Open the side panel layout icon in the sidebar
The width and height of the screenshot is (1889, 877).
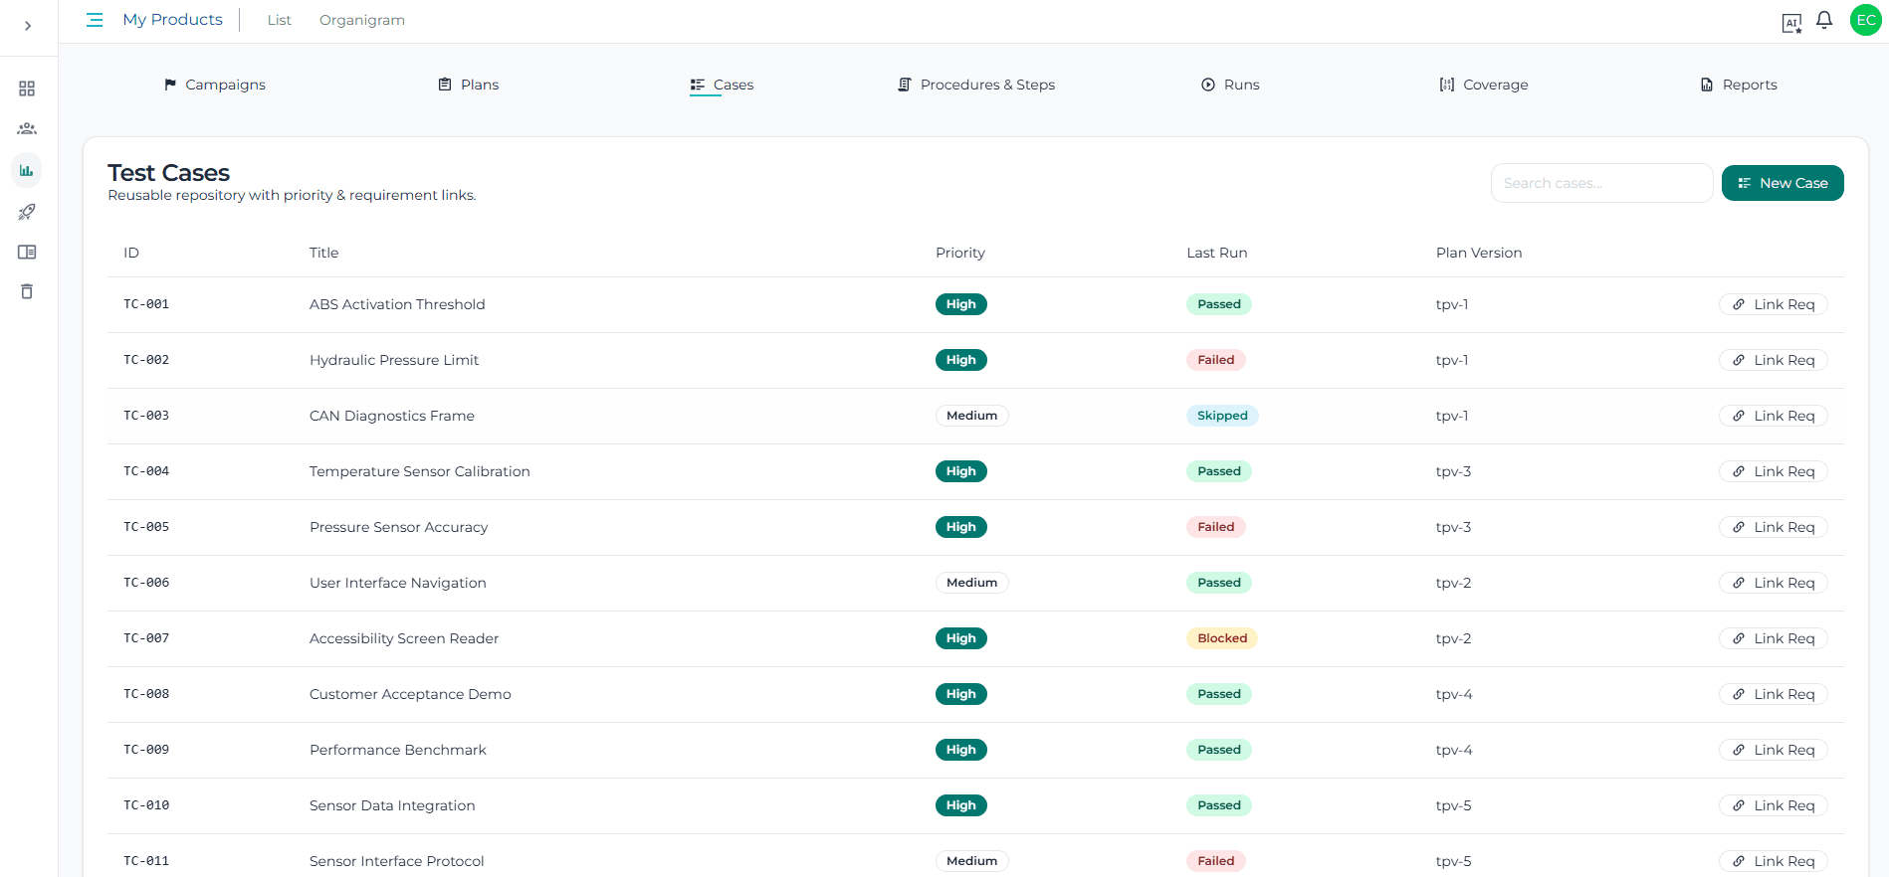pyautogui.click(x=27, y=253)
